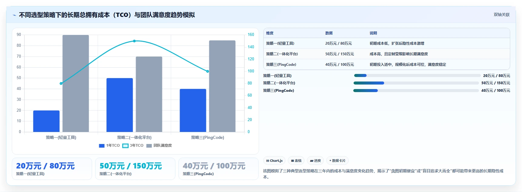Click the blue trend icon beside the title
522x192 pixels.
(15, 15)
